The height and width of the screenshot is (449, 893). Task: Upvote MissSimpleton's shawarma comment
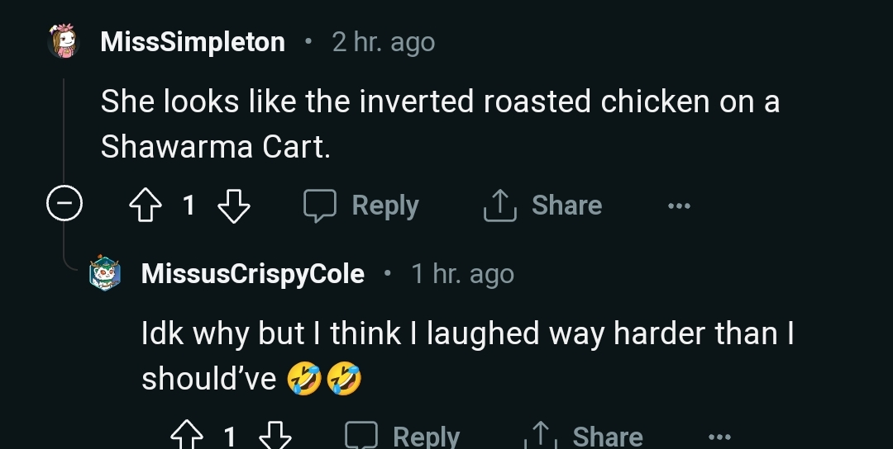click(x=146, y=206)
